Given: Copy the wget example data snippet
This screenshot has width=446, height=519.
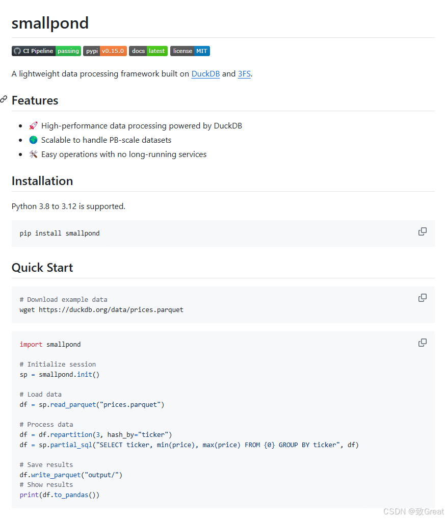Looking at the screenshot, I should click(422, 298).
